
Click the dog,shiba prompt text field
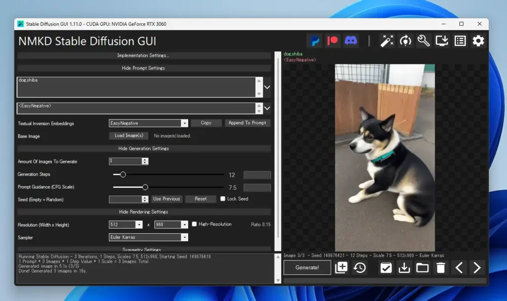[137, 87]
